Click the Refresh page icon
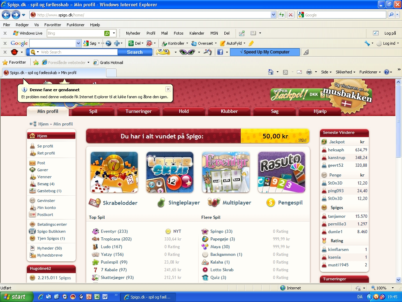The height and width of the screenshot is (302, 402). click(x=282, y=15)
